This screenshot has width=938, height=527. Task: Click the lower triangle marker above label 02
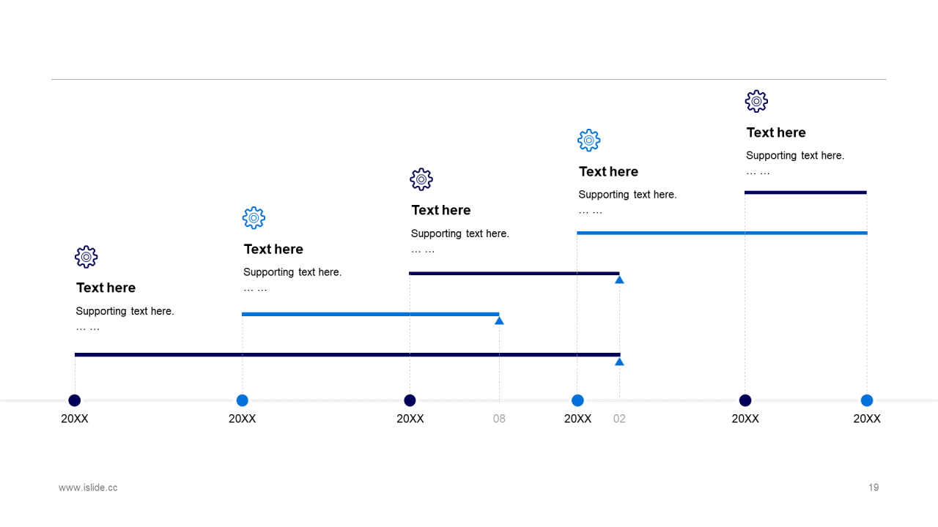point(619,362)
